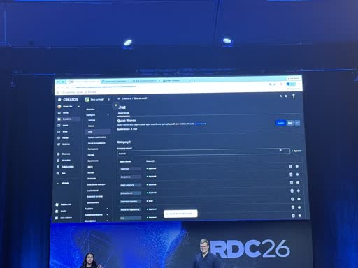
Task: Open Data Stores manager under Configure
Action: click(96, 184)
